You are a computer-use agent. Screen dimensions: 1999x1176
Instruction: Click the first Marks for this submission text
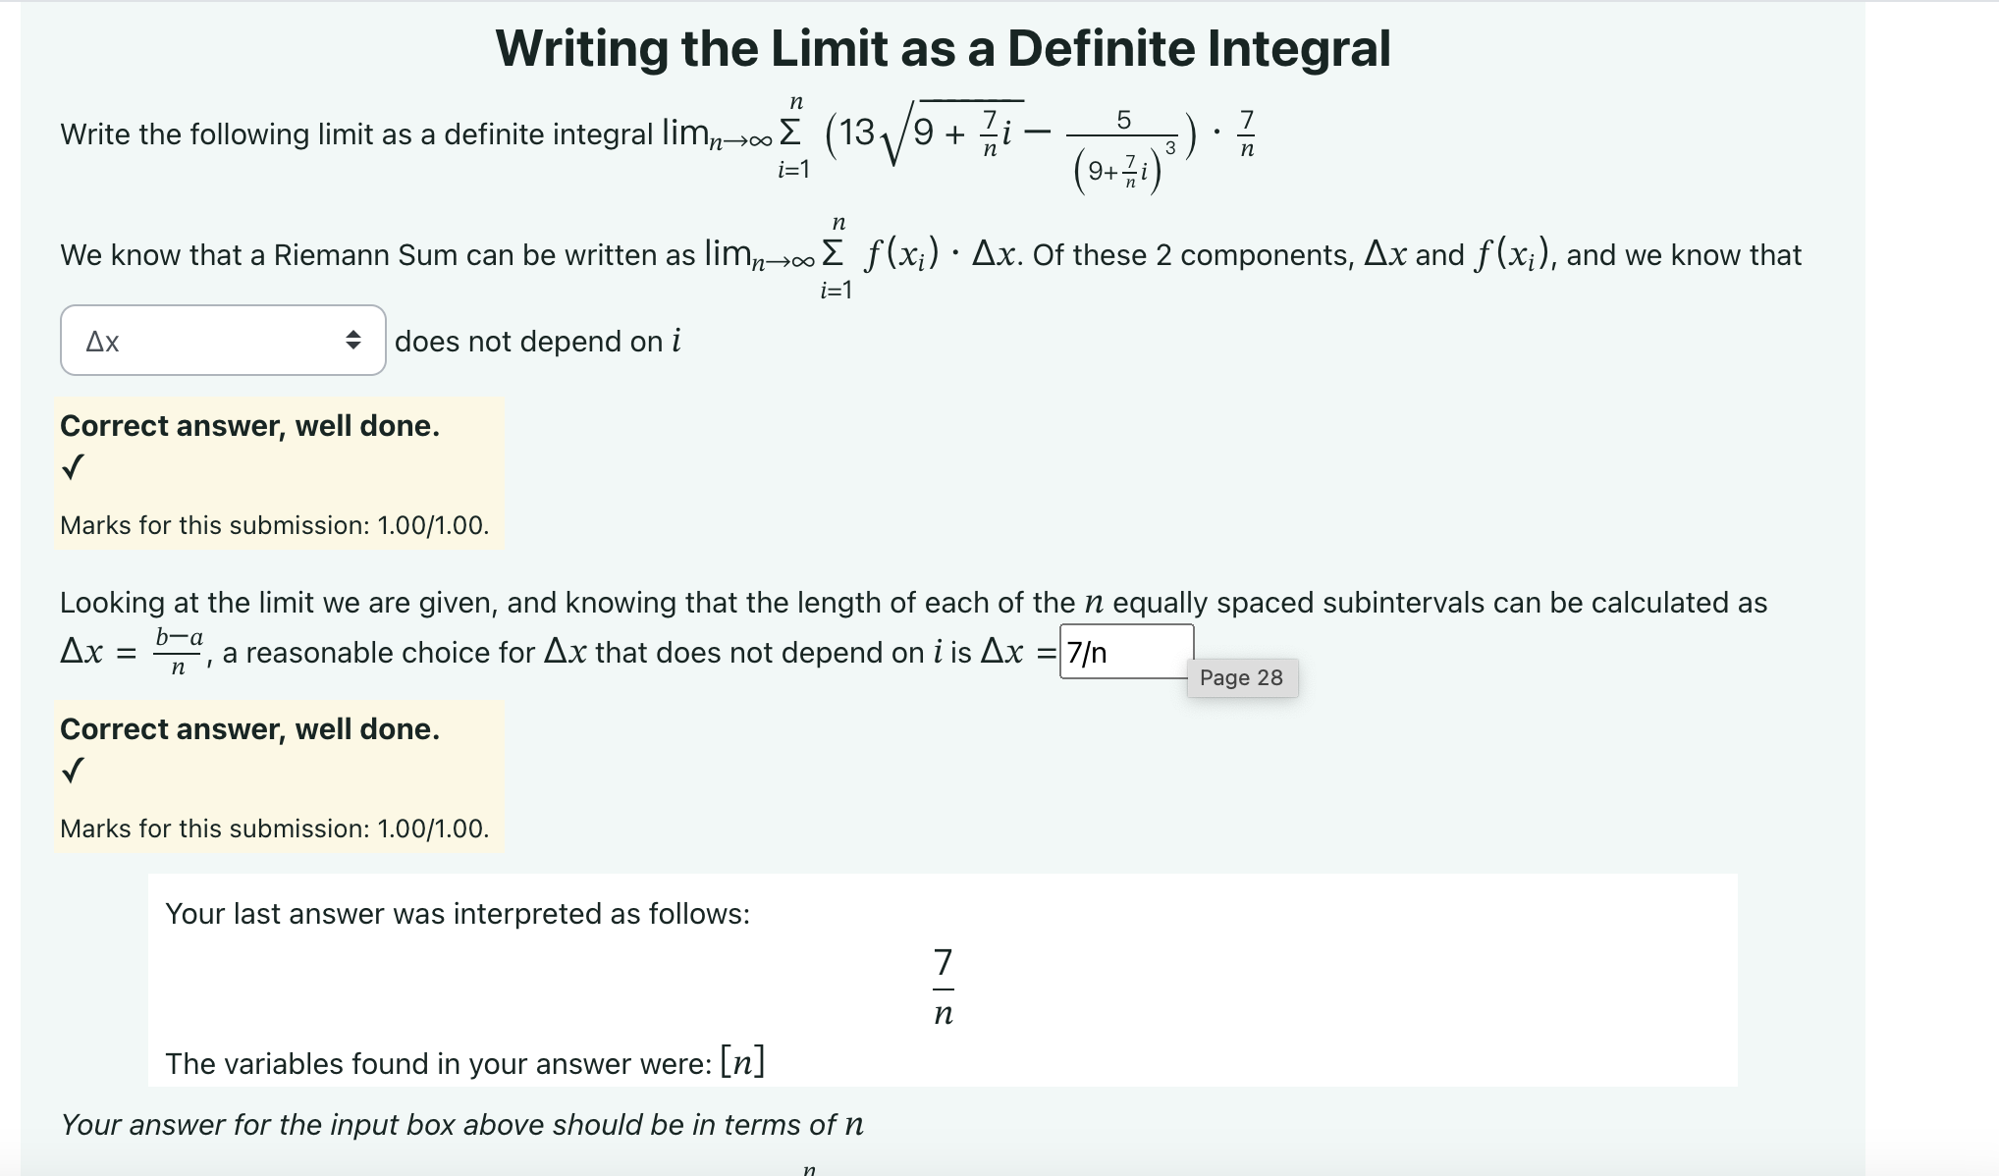[x=275, y=525]
